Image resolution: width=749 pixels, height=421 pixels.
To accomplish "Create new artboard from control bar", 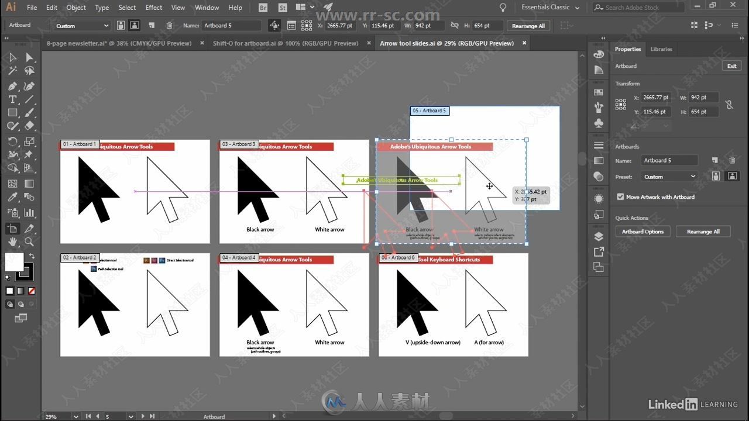I will (x=152, y=26).
